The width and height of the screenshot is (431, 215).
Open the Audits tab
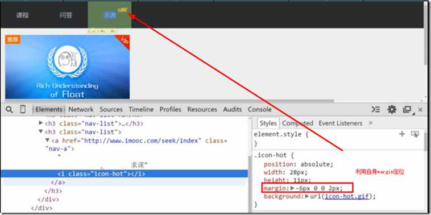[233, 109]
